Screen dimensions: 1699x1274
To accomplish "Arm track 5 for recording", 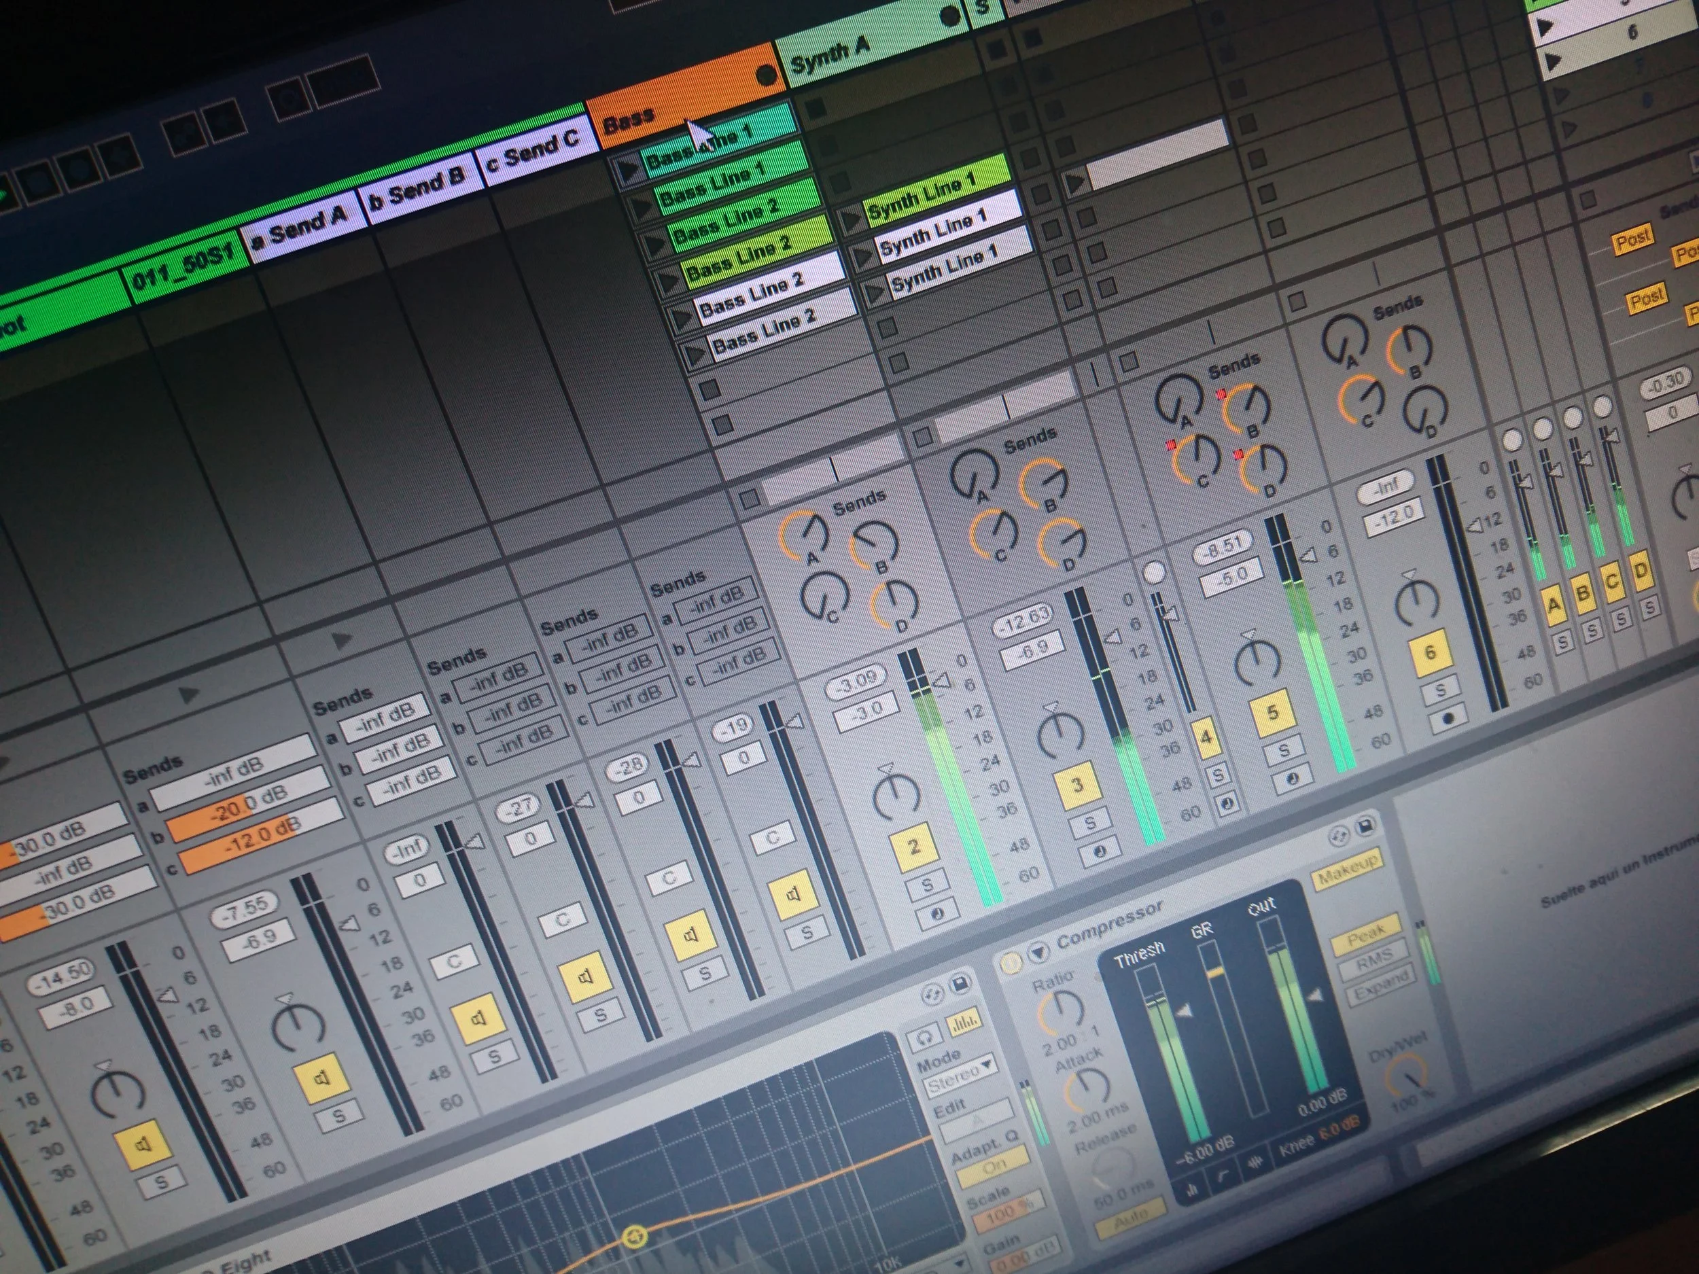I will pos(1291,779).
